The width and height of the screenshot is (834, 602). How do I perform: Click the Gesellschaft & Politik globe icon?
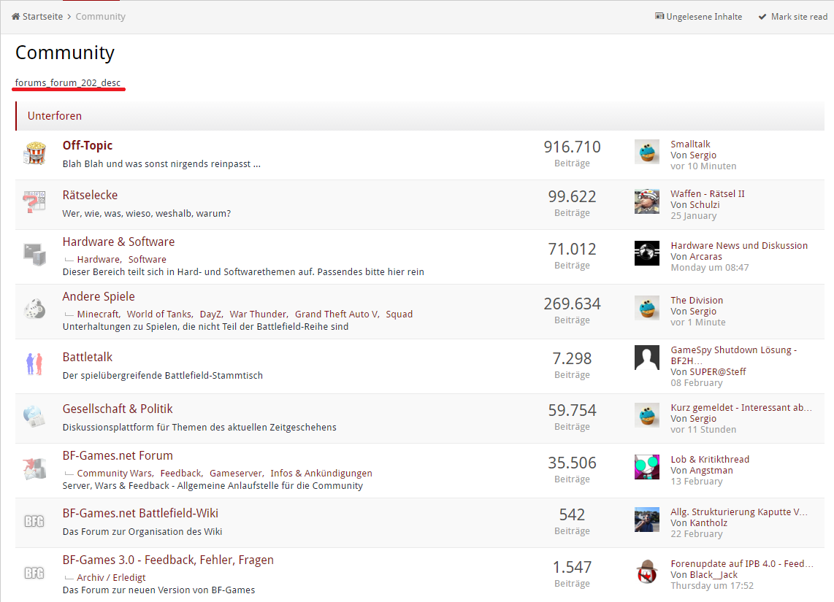(34, 417)
